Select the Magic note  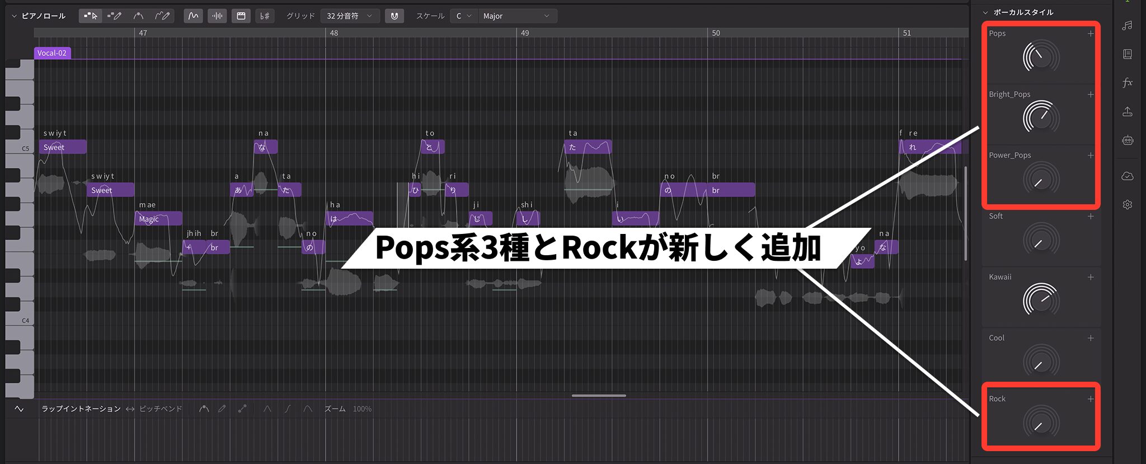(158, 219)
